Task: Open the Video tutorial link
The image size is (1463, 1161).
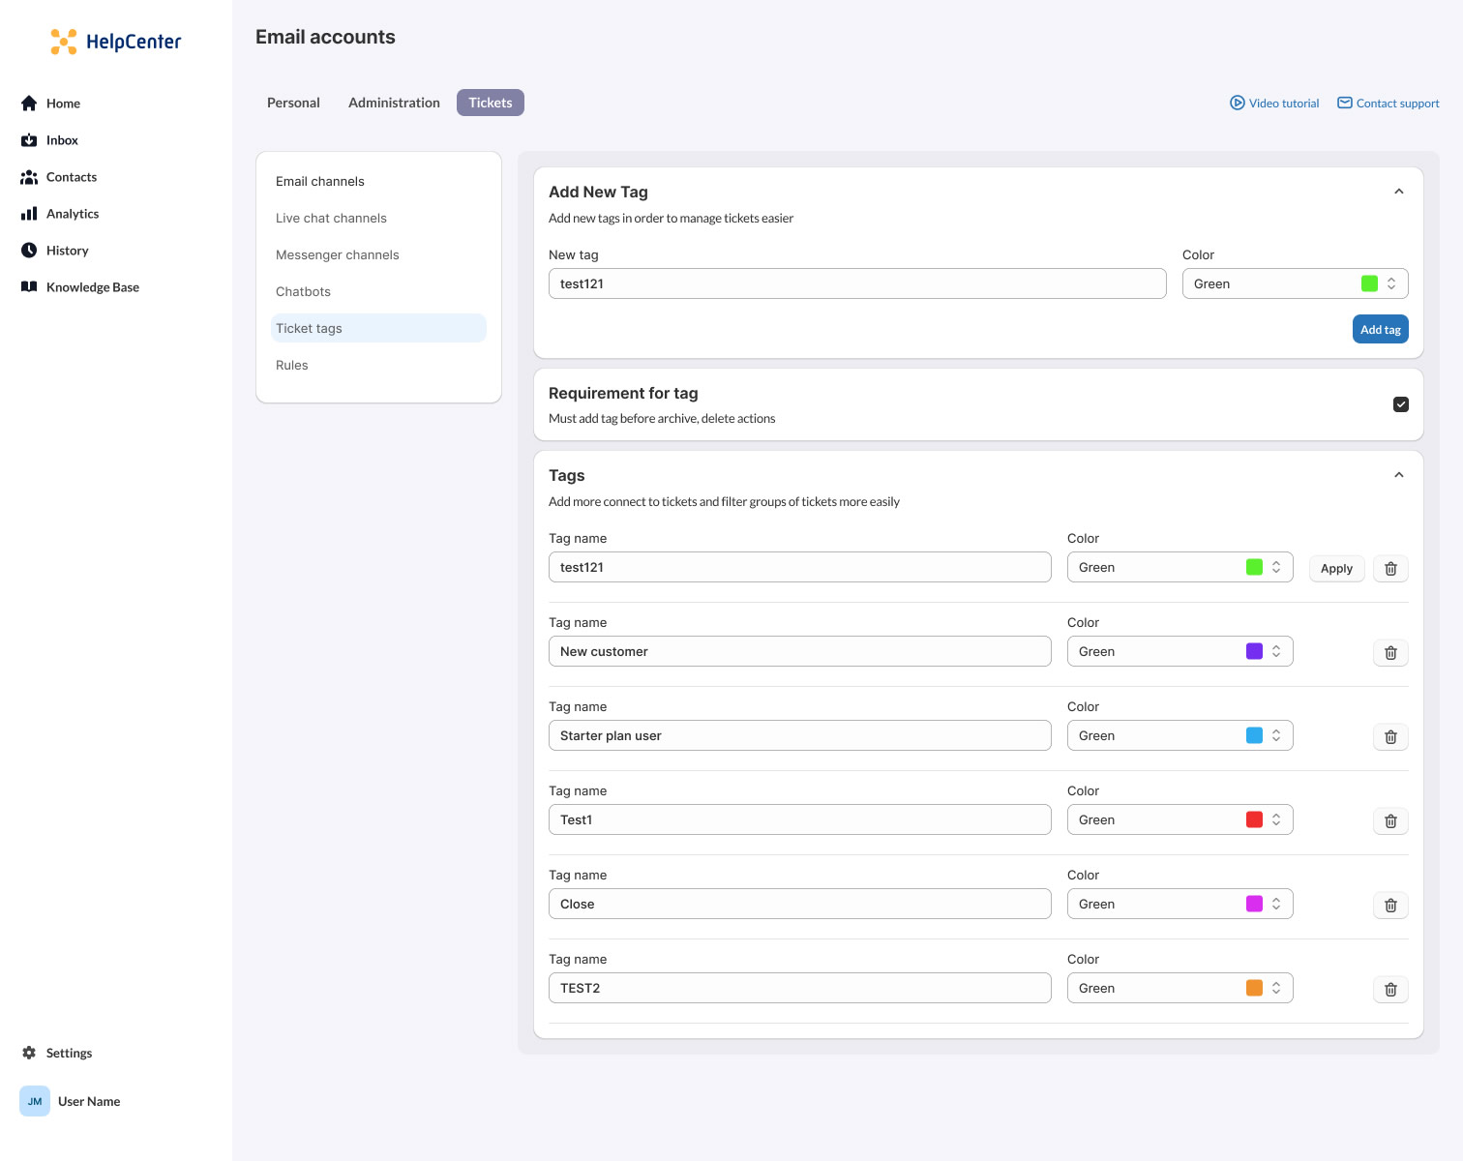Action: click(1274, 104)
